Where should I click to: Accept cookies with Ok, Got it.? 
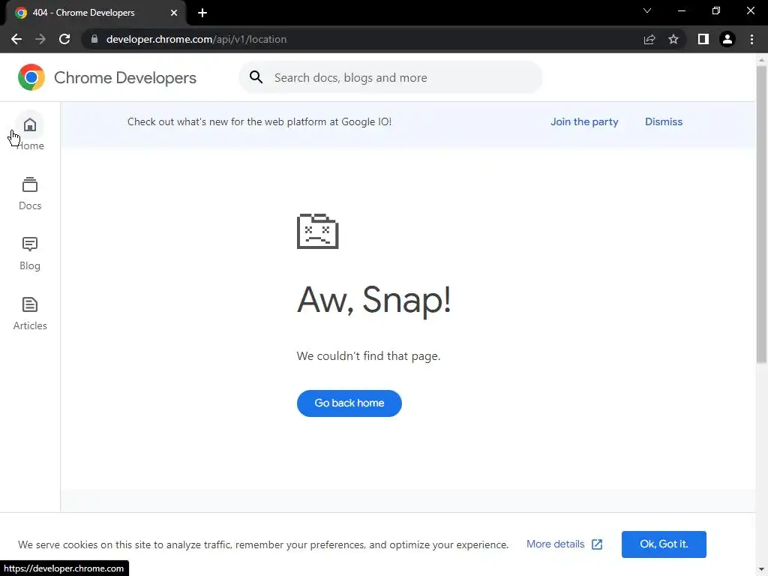tap(664, 544)
